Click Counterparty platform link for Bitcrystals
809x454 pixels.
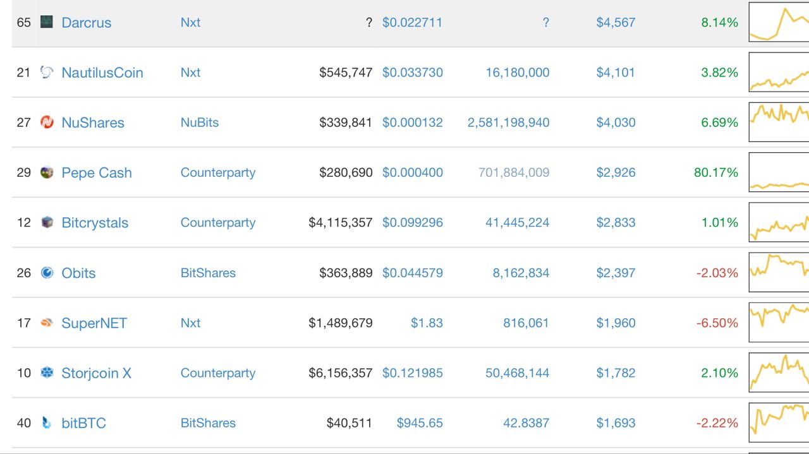pos(218,222)
